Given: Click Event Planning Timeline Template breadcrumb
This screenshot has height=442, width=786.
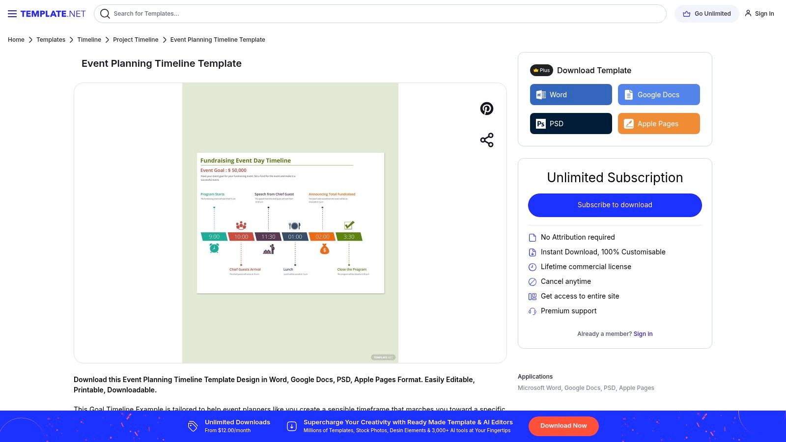Looking at the screenshot, I should (x=218, y=40).
